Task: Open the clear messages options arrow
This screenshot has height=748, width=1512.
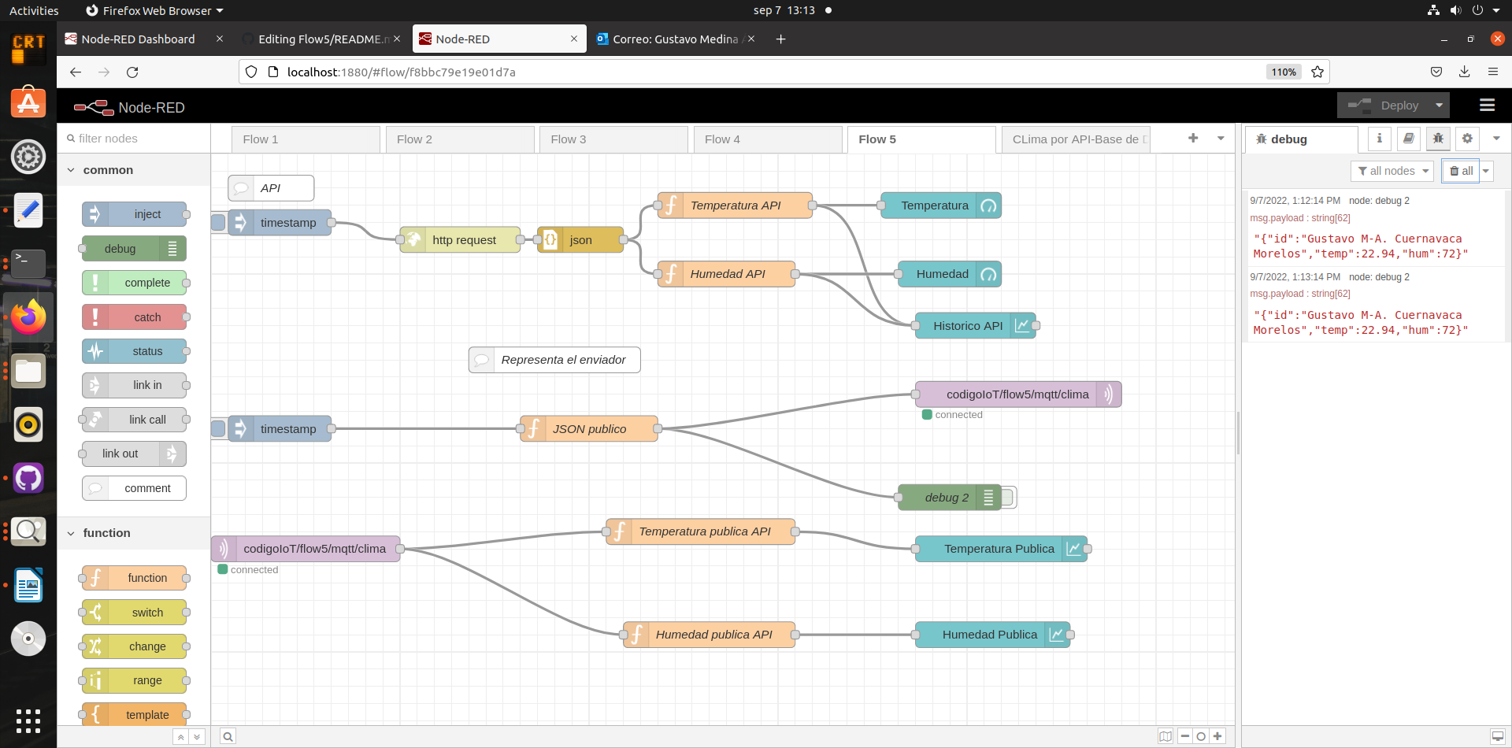Action: (x=1486, y=171)
